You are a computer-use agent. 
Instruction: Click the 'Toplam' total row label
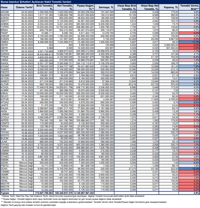(x=7, y=193)
